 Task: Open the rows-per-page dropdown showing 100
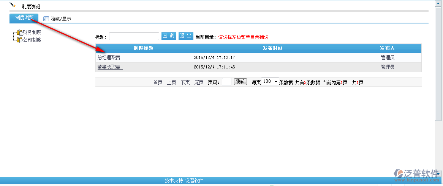point(270,82)
